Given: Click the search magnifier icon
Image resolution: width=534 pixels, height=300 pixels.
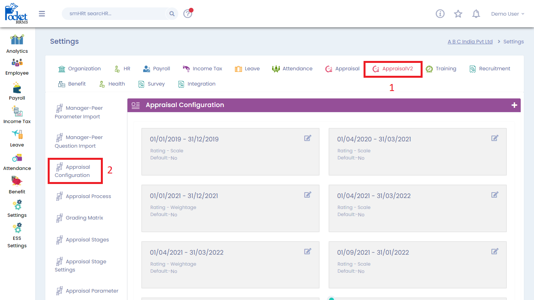Looking at the screenshot, I should tap(172, 14).
